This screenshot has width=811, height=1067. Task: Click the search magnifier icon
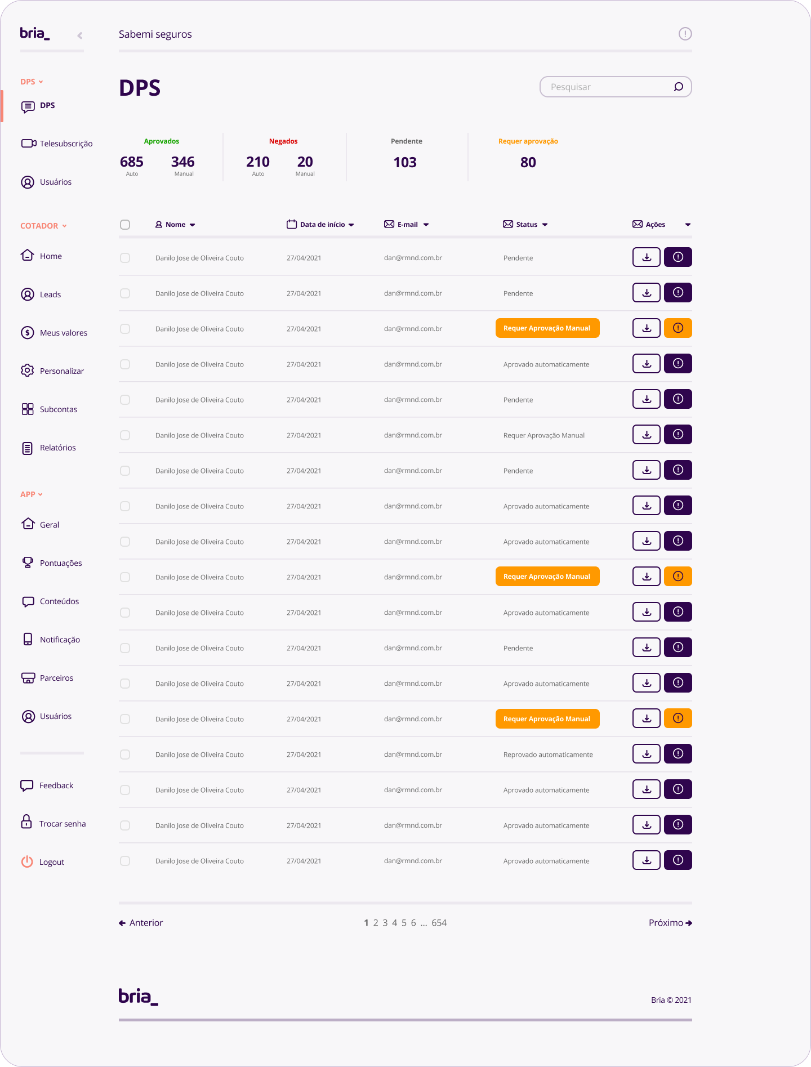(x=679, y=87)
